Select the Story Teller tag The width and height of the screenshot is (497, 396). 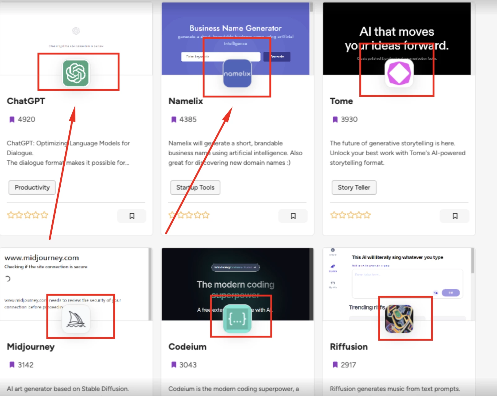point(354,187)
